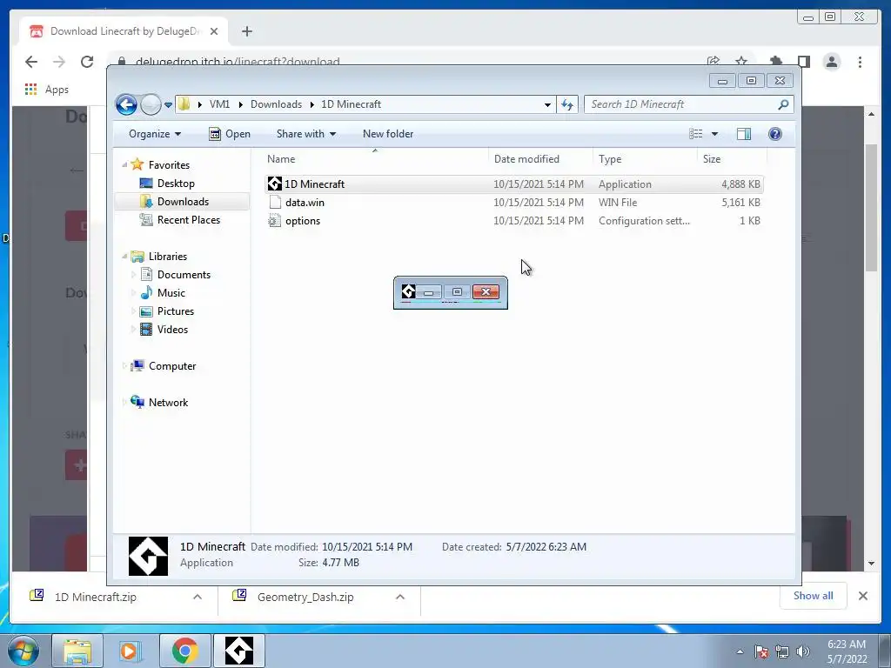891x668 pixels.
Task: Toggle the preview pane button
Action: click(744, 134)
